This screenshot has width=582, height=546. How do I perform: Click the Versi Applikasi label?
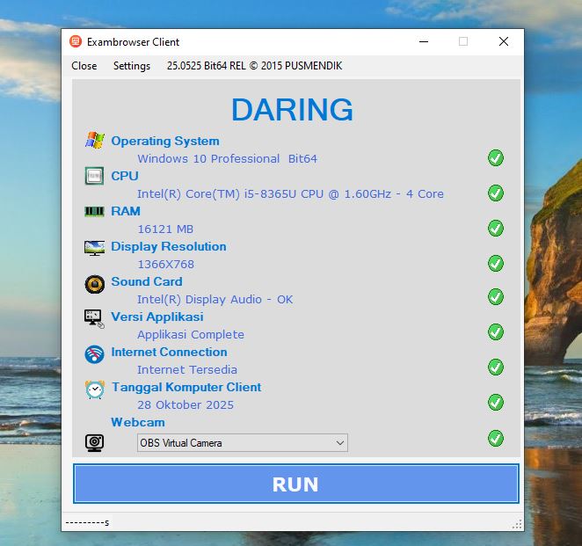click(157, 317)
